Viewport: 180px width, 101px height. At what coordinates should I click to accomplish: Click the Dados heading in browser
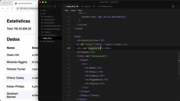point(13,39)
